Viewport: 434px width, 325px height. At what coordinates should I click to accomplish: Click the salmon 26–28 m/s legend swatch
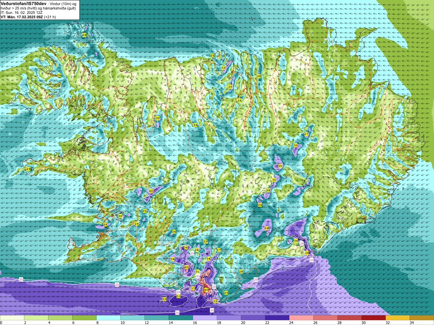(x=325, y=318)
